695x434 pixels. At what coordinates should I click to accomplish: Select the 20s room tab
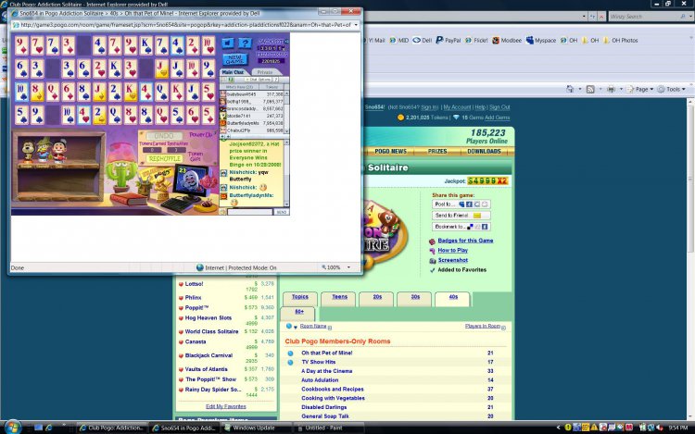[x=377, y=298]
